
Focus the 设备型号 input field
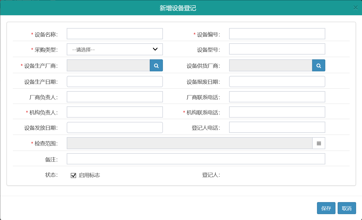coord(277,49)
